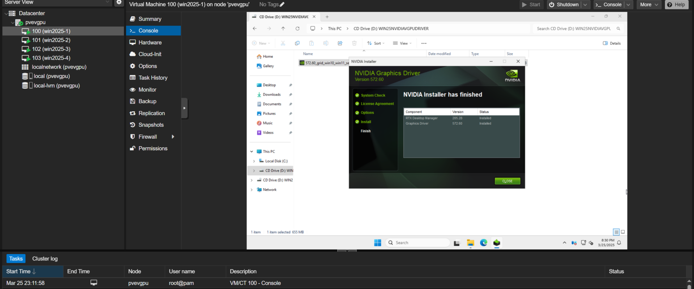Open the Help button
694x289 pixels.
point(676,4)
